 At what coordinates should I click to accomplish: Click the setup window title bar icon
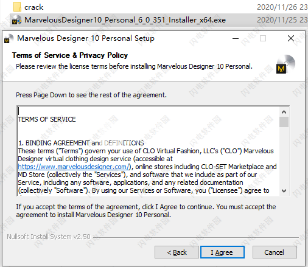9,38
